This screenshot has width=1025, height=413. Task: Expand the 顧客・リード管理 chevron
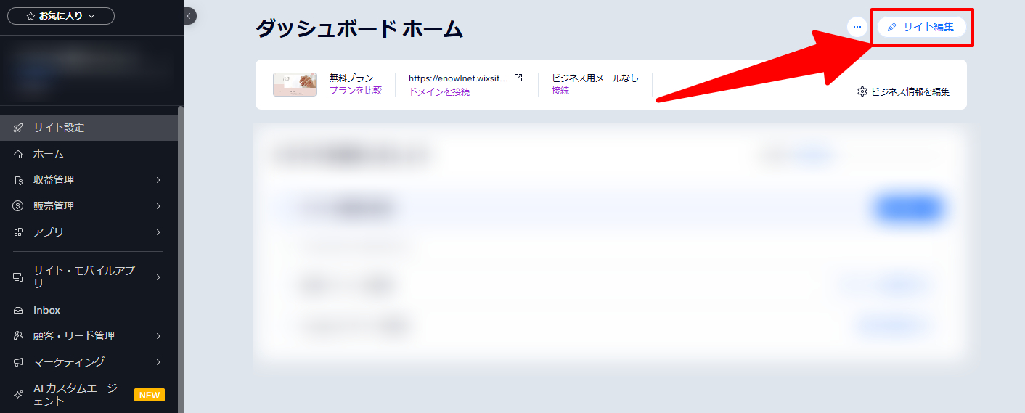(158, 336)
